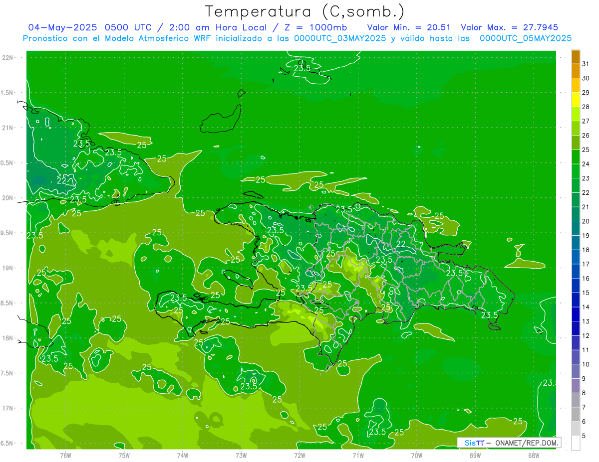Click the "Valor Max. = 27.7945" text
Screen dimensions: 599x462
[x=510, y=27]
